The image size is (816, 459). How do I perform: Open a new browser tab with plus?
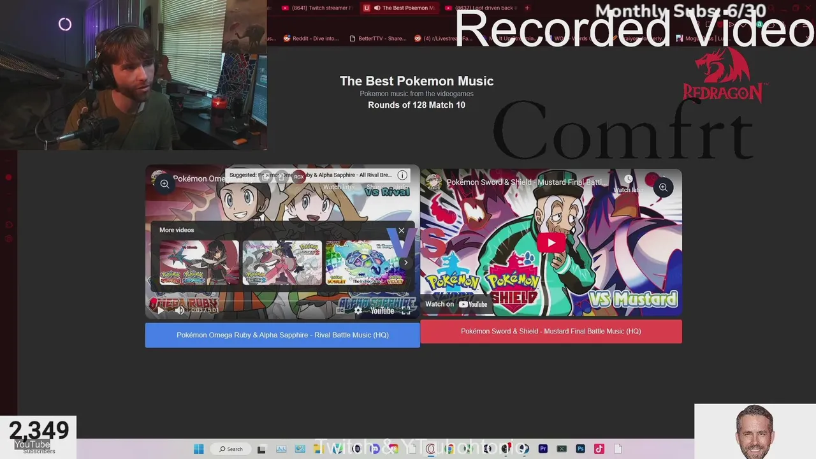point(527,8)
